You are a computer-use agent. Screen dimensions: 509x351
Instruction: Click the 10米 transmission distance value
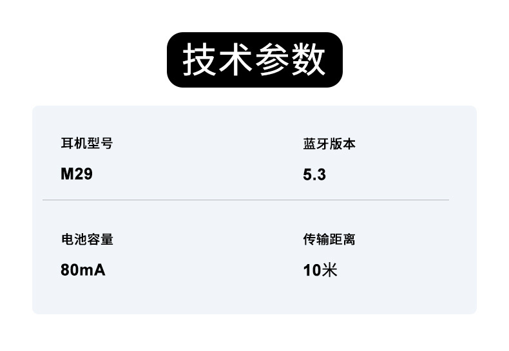[320, 269]
